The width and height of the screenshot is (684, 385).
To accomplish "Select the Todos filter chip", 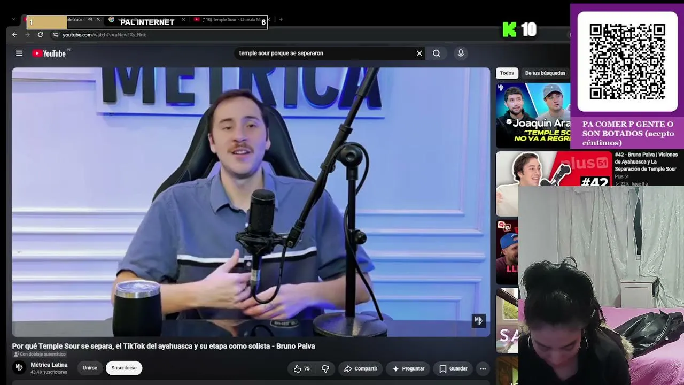I will [x=507, y=73].
